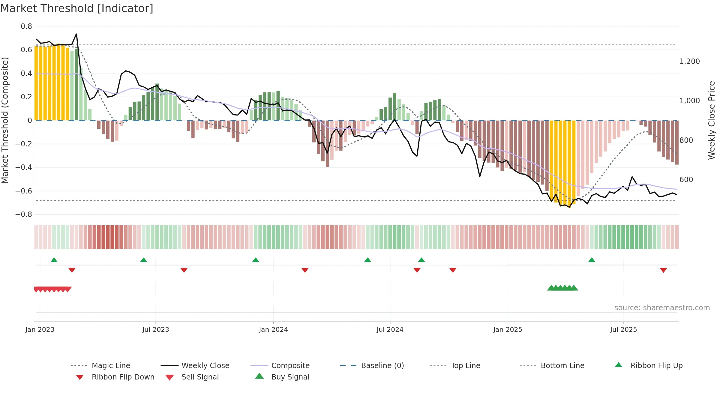The image size is (720, 405).
Task: Toggle the Ribbon Flip Down legend entry
Action: coord(115,377)
